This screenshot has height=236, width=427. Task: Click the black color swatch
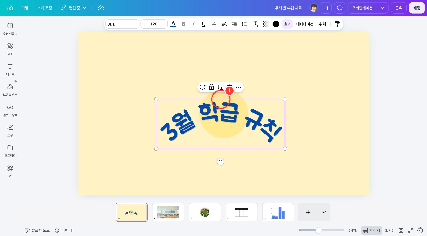click(x=276, y=24)
